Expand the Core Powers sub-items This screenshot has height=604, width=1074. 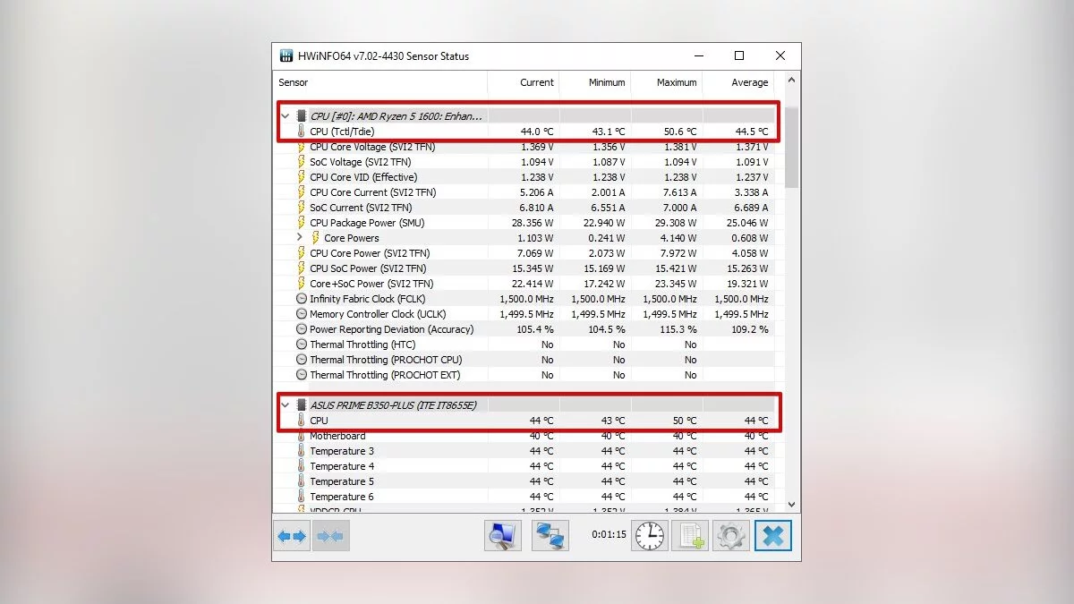tap(300, 238)
